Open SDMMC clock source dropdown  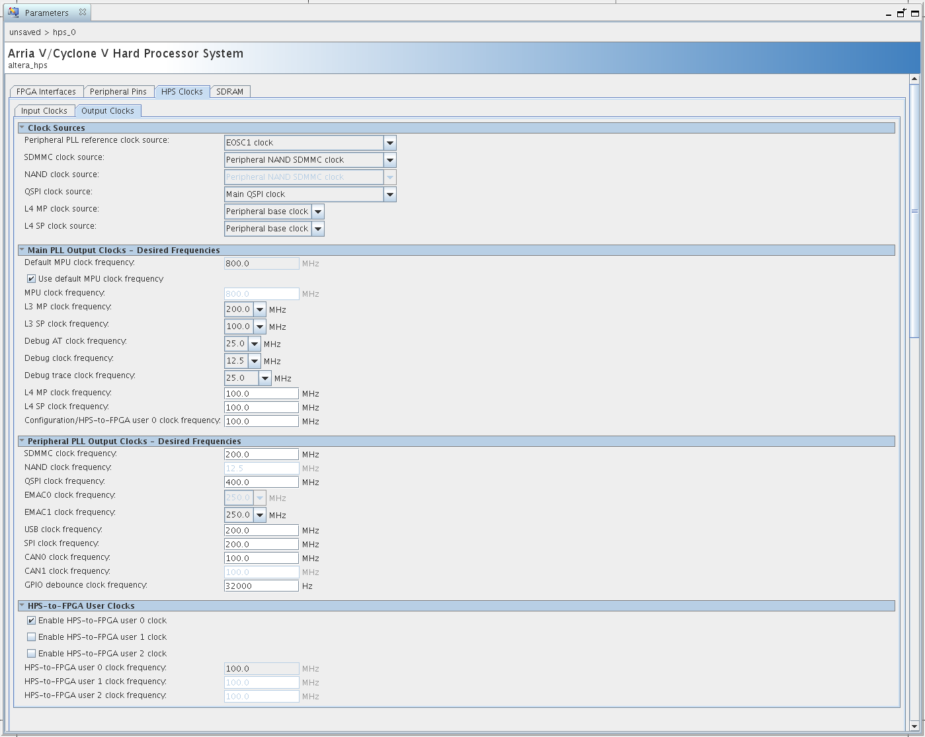390,160
